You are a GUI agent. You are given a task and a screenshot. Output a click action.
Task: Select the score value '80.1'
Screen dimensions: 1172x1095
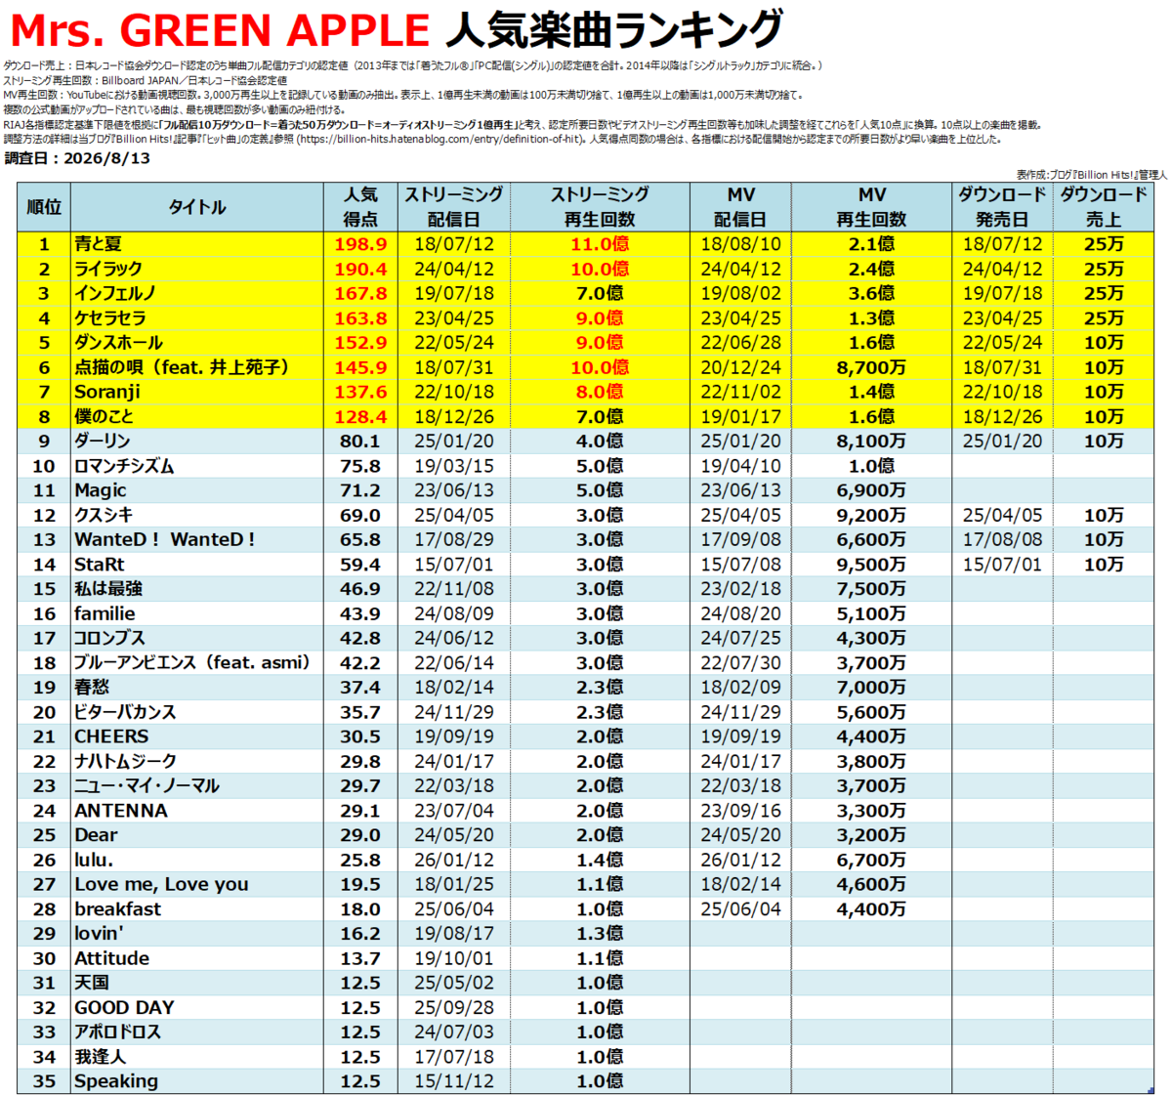[360, 442]
